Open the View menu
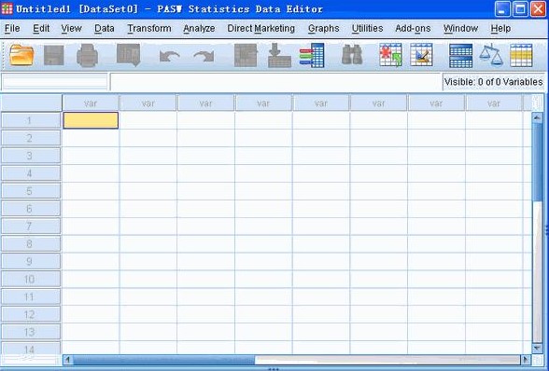This screenshot has width=549, height=371. click(71, 28)
